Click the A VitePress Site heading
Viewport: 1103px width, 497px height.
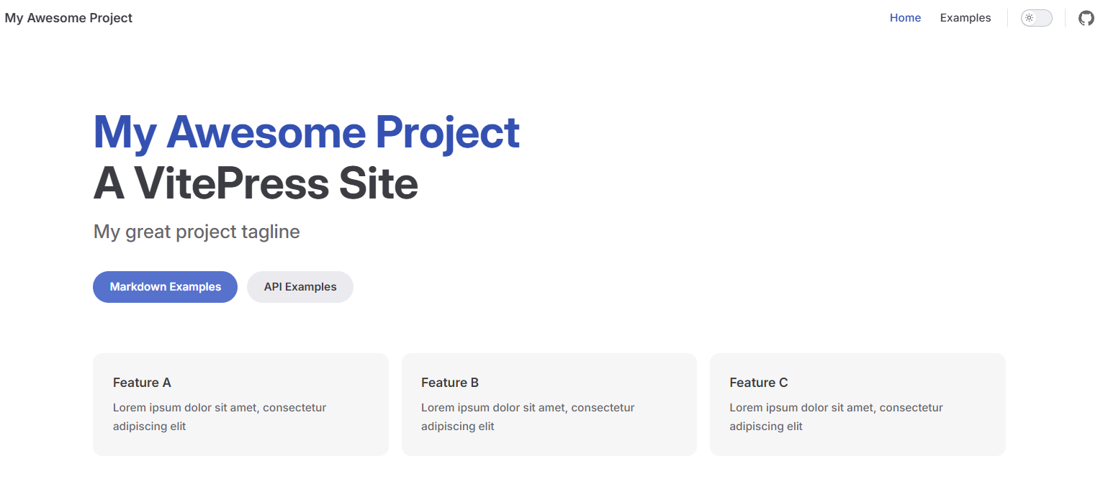click(x=256, y=183)
